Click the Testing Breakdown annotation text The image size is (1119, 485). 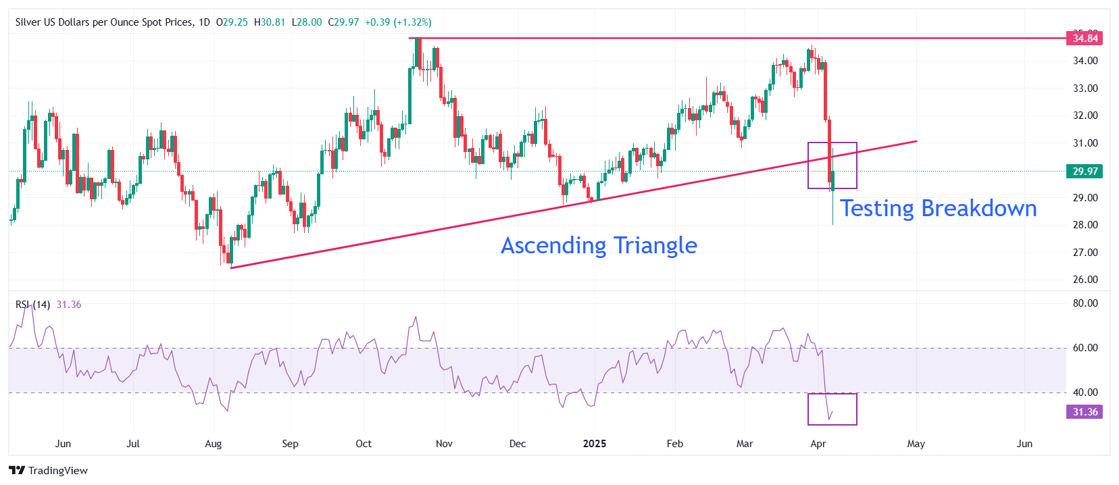pos(938,209)
